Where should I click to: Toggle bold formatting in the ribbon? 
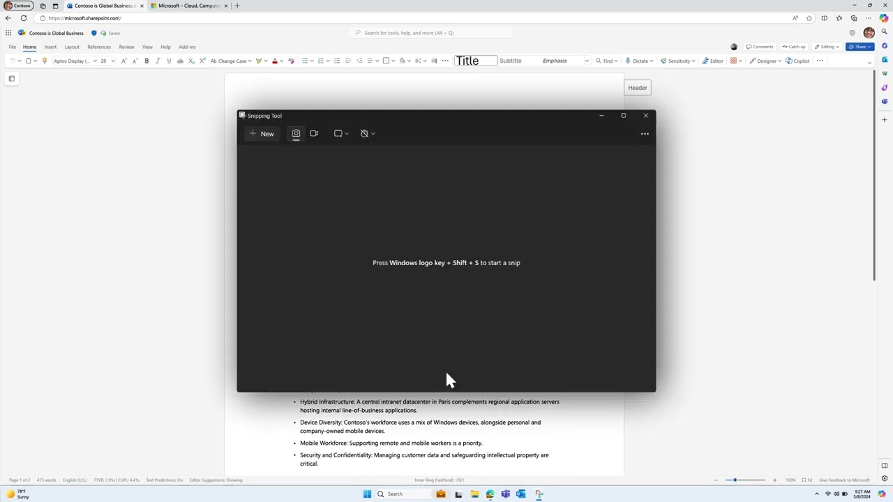[147, 61]
